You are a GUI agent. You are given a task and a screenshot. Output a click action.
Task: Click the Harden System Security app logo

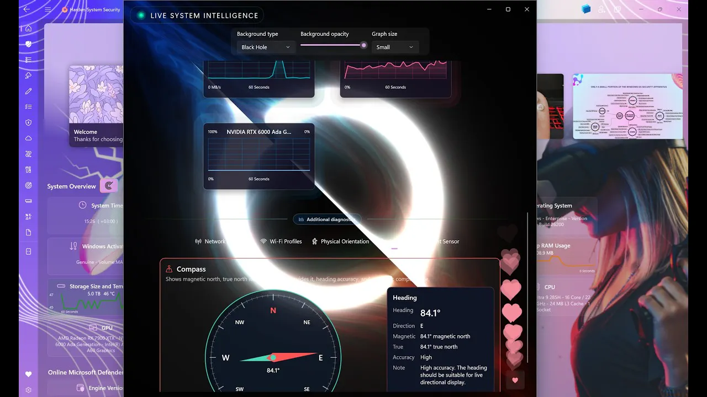[x=65, y=9]
